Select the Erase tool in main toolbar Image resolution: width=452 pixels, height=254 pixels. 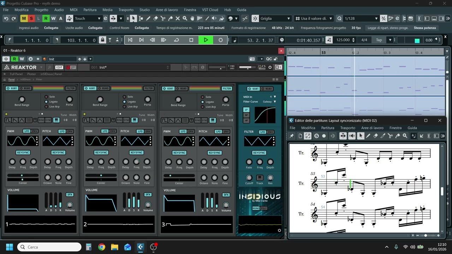tap(156, 18)
